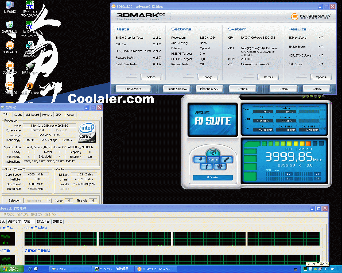Click the Game... button

(x=317, y=89)
